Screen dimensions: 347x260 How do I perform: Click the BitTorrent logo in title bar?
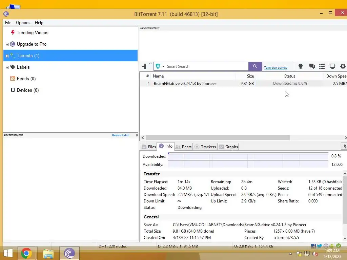6,14
